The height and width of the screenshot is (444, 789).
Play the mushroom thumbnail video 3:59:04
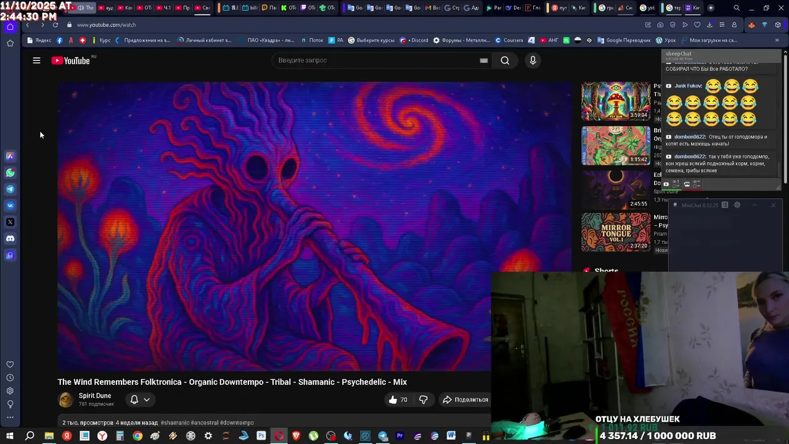(616, 101)
